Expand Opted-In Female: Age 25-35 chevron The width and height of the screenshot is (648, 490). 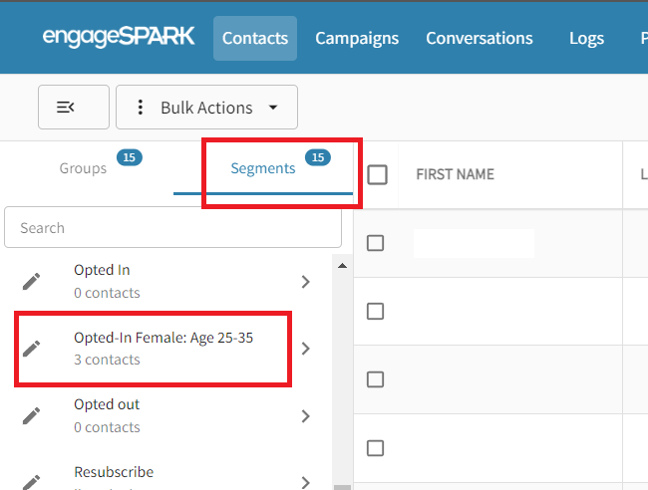coord(306,349)
